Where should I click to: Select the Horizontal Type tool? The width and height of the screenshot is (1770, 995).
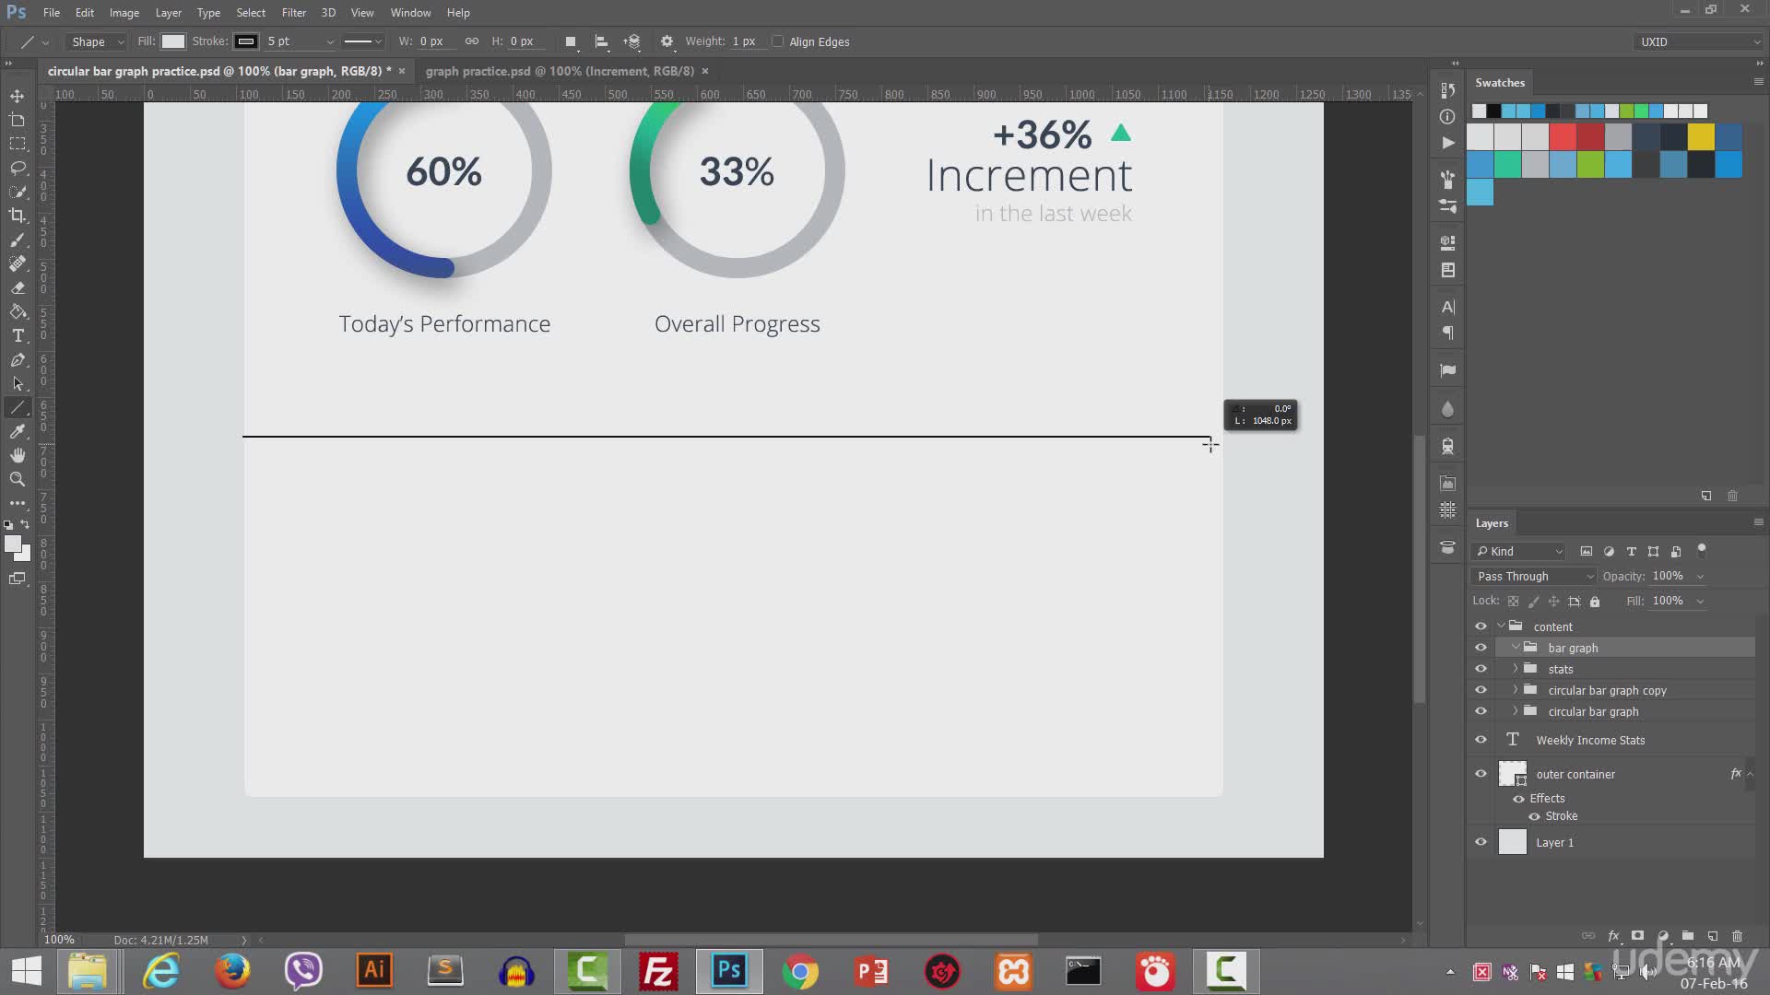18,335
